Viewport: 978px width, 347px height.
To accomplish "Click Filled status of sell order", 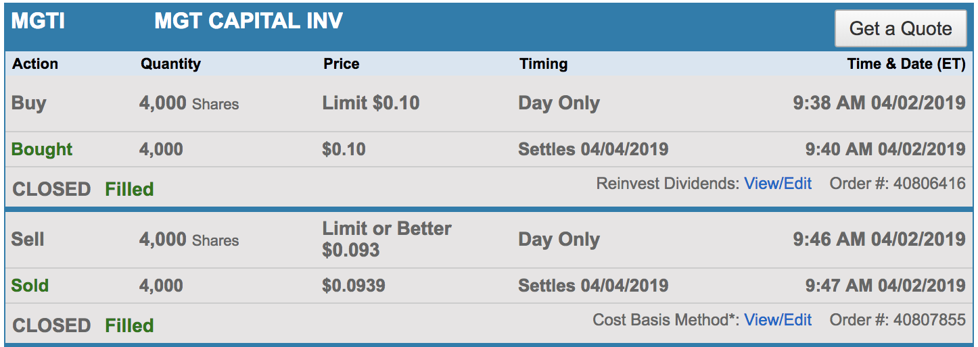I will [129, 325].
